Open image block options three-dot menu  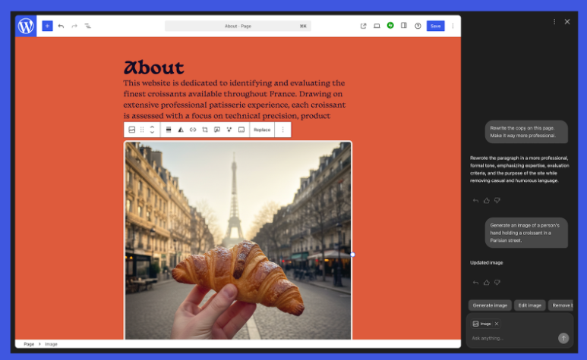(x=282, y=130)
